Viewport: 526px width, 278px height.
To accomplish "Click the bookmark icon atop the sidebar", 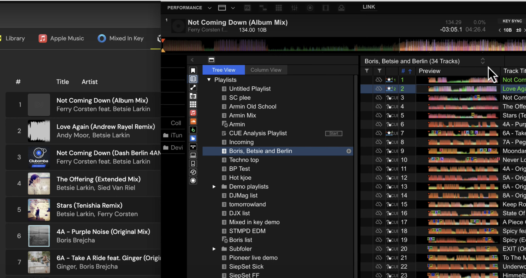I will coord(193,70).
